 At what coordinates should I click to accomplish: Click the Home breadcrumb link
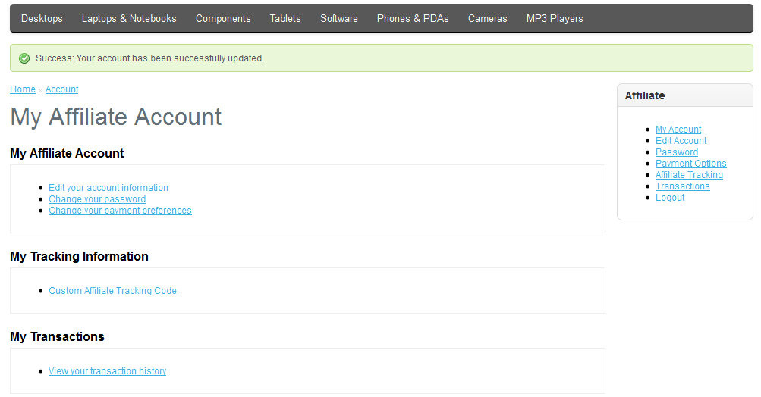click(x=22, y=89)
